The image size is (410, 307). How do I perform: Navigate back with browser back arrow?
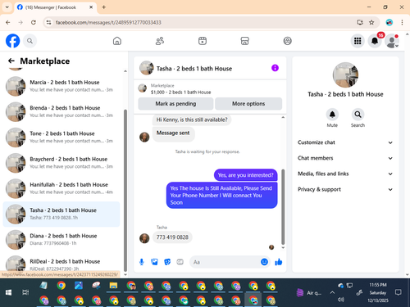point(8,22)
